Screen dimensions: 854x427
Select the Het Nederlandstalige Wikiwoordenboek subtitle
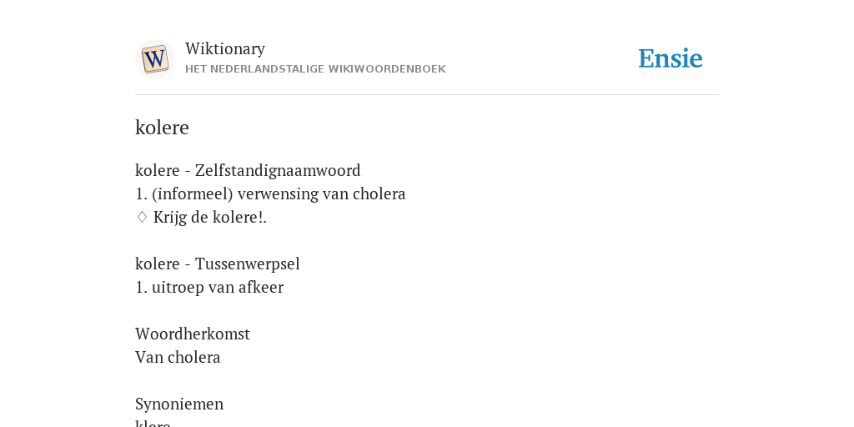(x=315, y=69)
